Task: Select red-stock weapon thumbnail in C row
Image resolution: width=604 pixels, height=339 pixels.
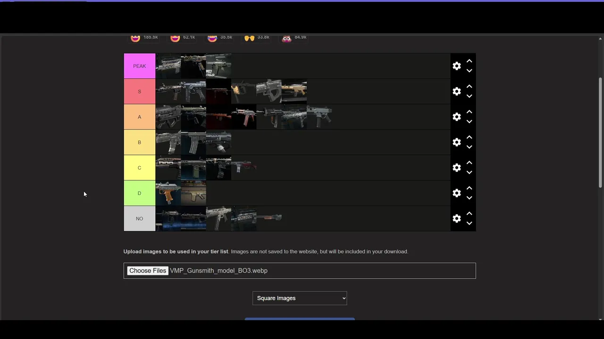Action: (x=244, y=168)
